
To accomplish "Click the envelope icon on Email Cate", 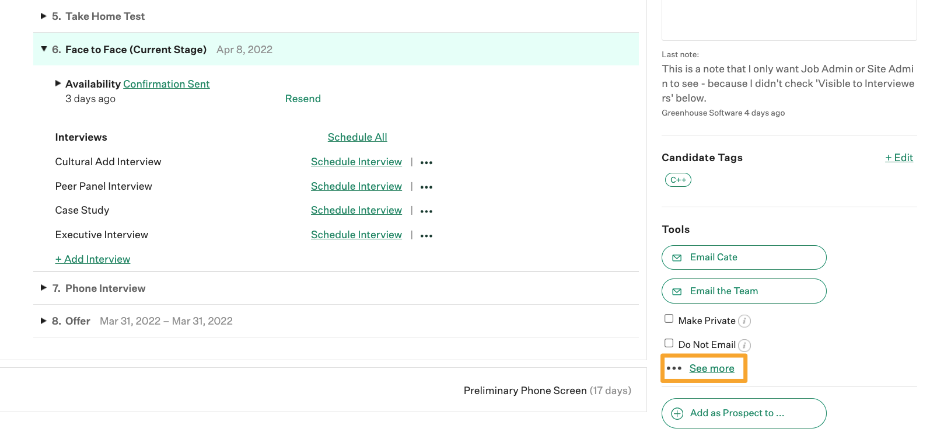I will click(x=677, y=257).
